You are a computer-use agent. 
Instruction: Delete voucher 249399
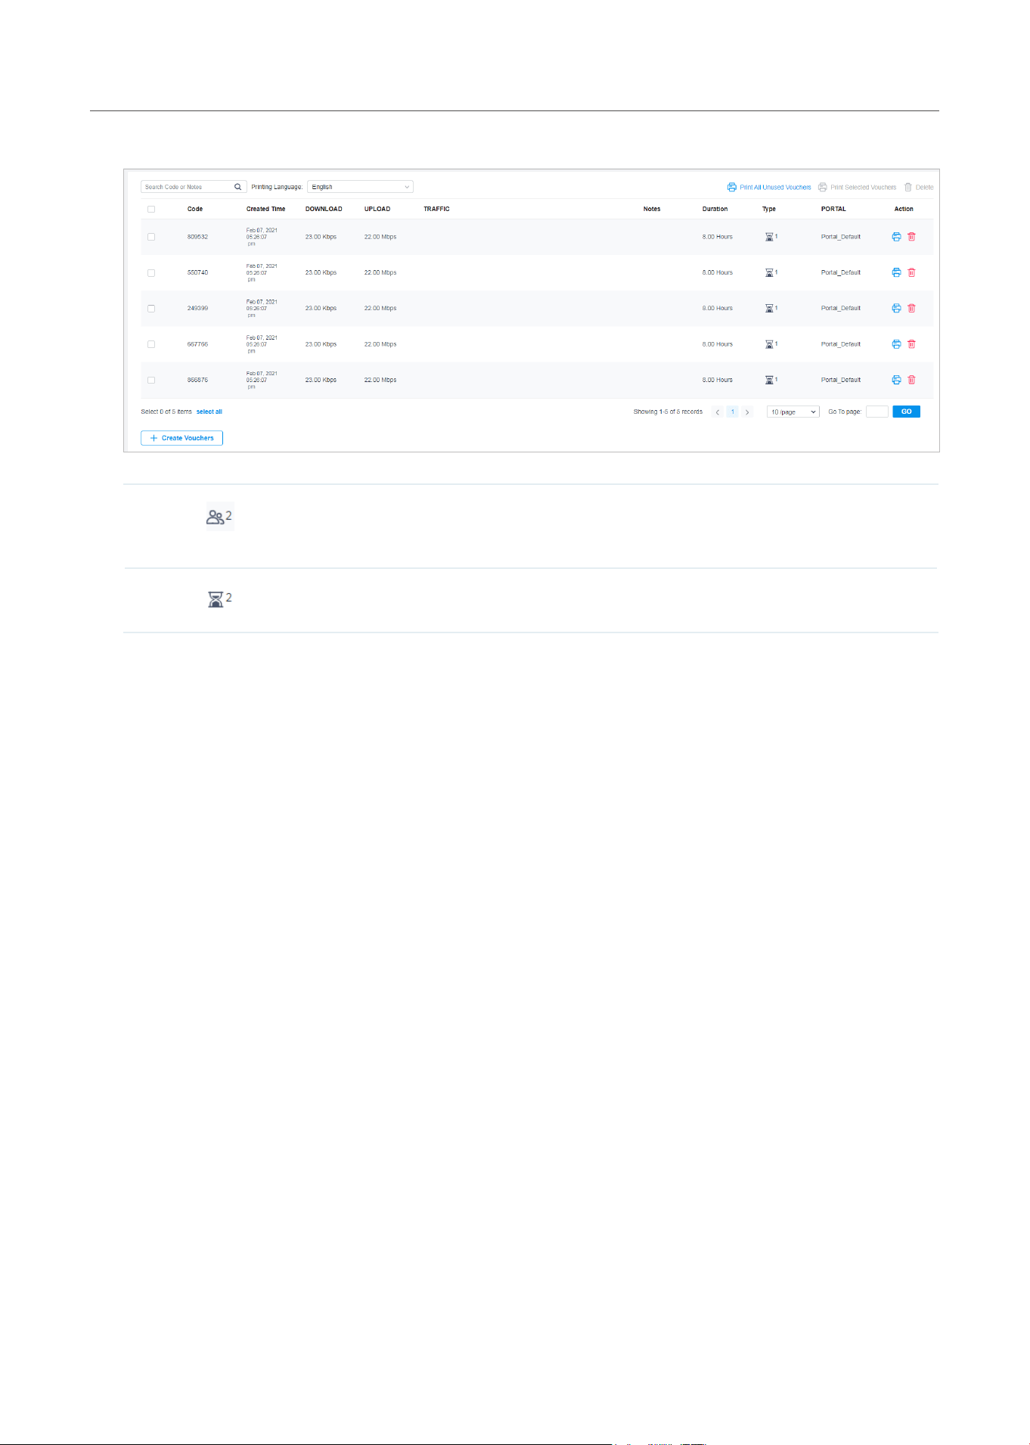click(911, 308)
